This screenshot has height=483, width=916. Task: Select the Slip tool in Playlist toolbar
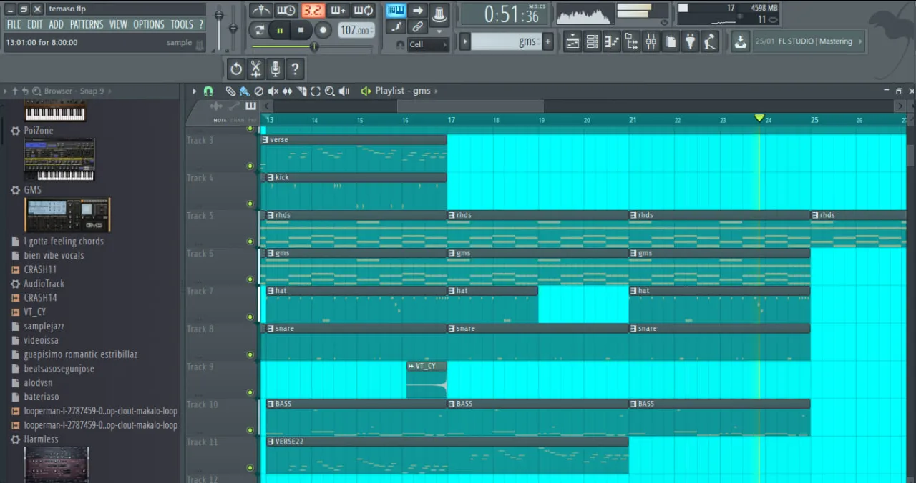point(288,91)
